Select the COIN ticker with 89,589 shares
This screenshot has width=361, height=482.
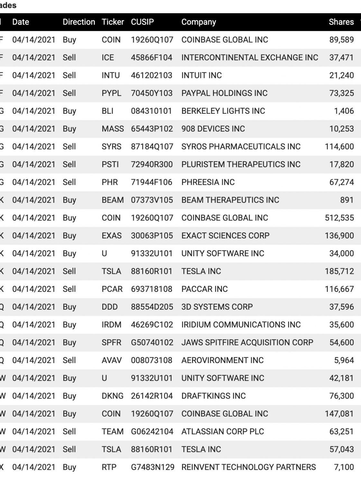111,40
